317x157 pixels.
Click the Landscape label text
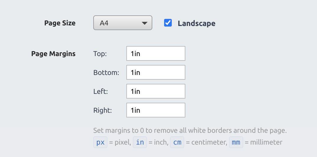tap(197, 23)
